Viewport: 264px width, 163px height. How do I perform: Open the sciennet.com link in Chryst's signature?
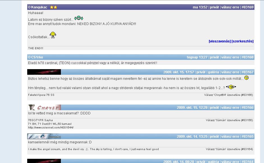click(50, 127)
